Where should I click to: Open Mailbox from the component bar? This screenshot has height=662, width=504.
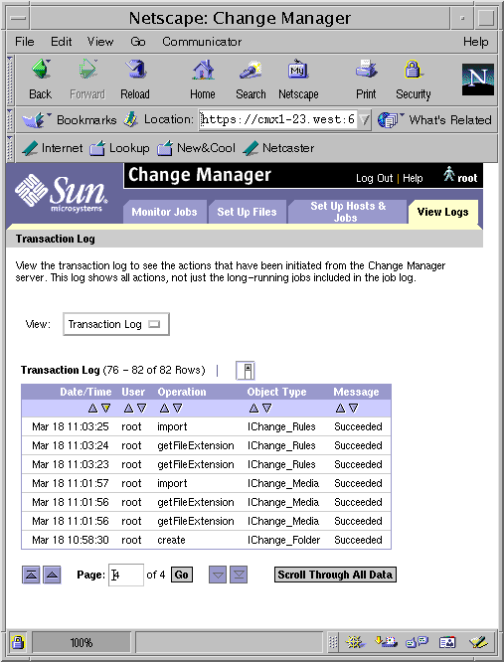[x=386, y=642]
